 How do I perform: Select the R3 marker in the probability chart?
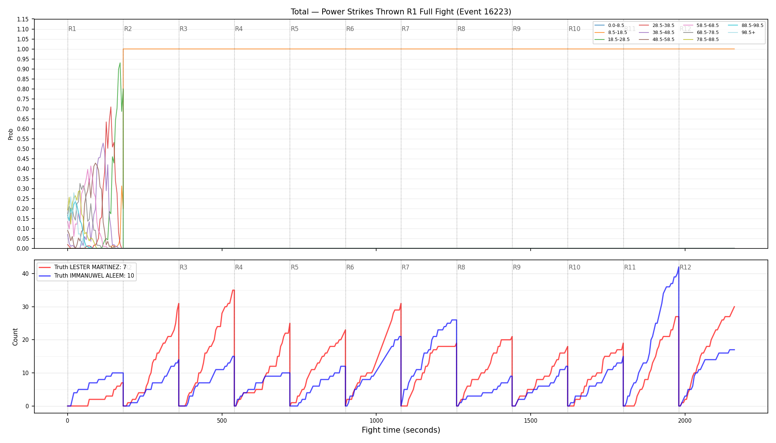coord(183,29)
